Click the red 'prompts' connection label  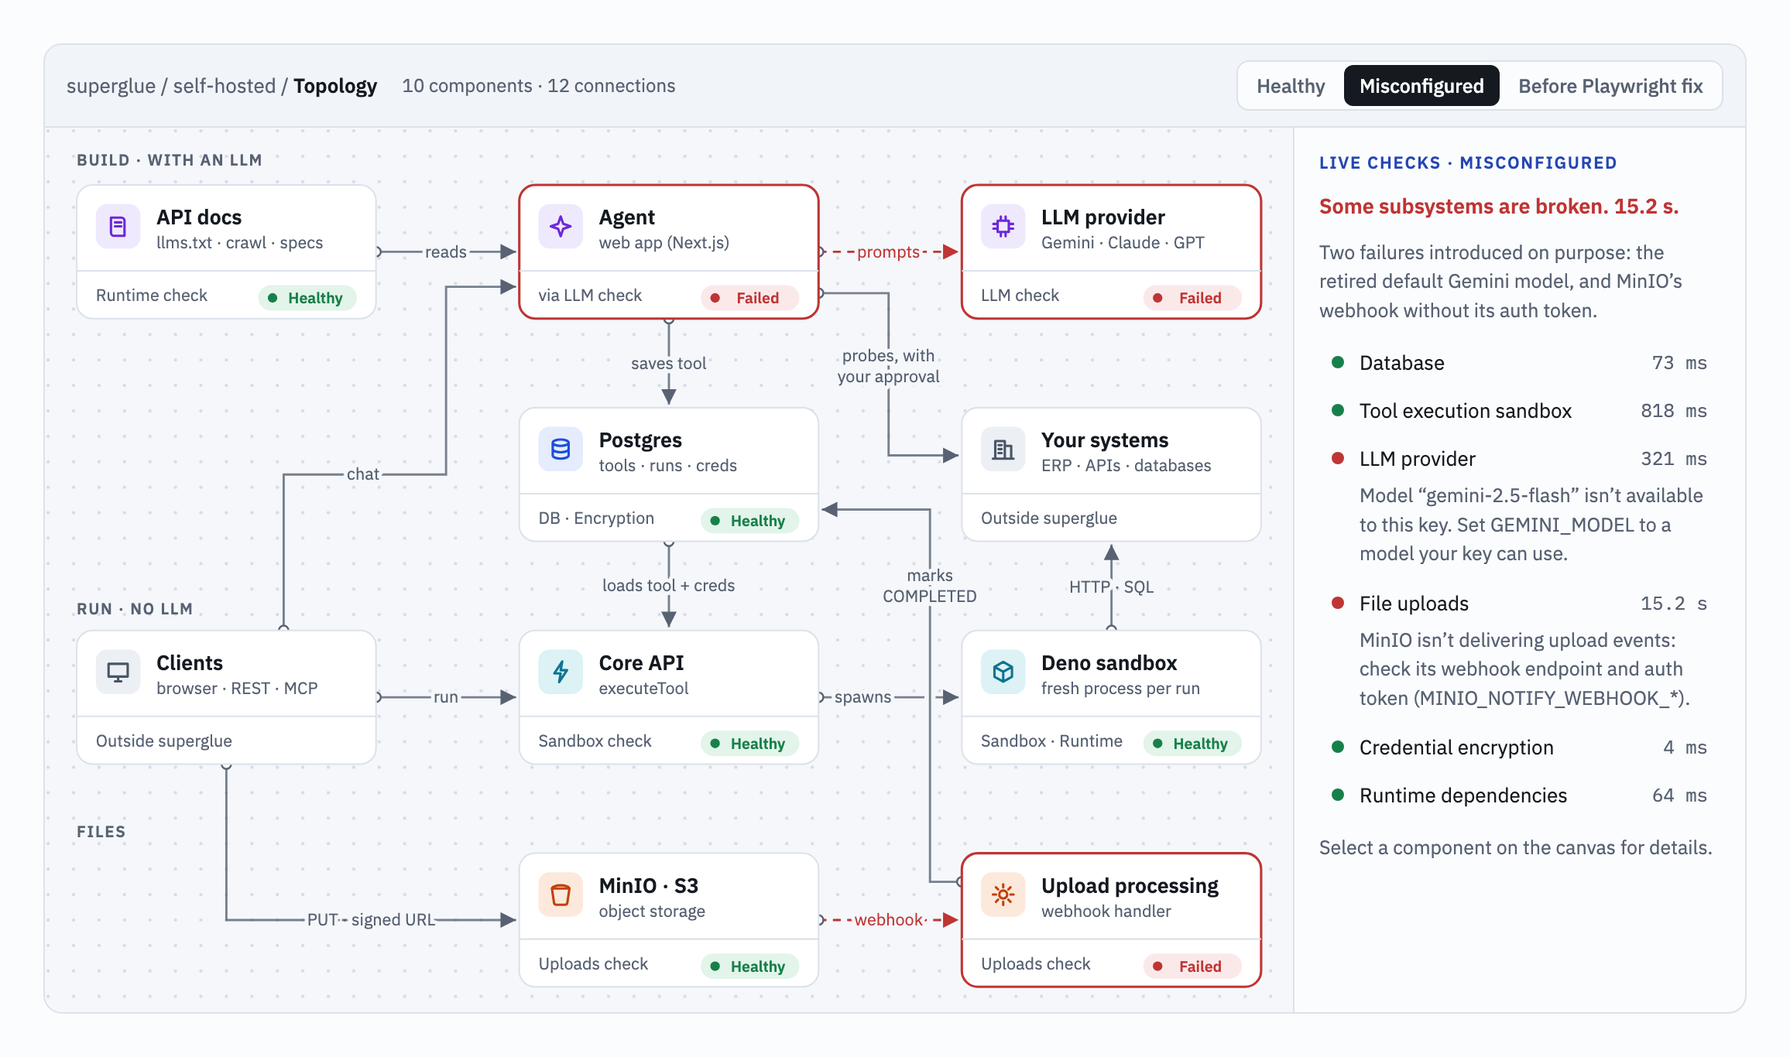point(888,252)
